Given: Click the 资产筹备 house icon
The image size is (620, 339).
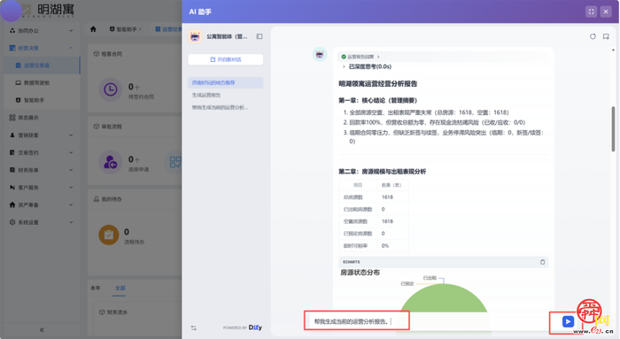Looking at the screenshot, I should pyautogui.click(x=12, y=204).
